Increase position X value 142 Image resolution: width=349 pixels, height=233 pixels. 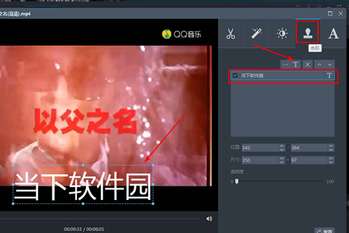[x=282, y=146]
